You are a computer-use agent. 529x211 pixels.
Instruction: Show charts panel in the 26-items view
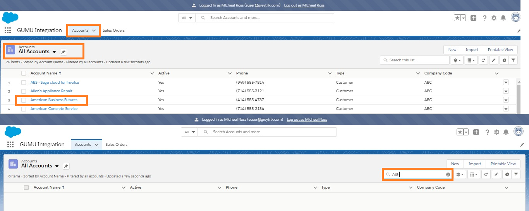coord(504,60)
